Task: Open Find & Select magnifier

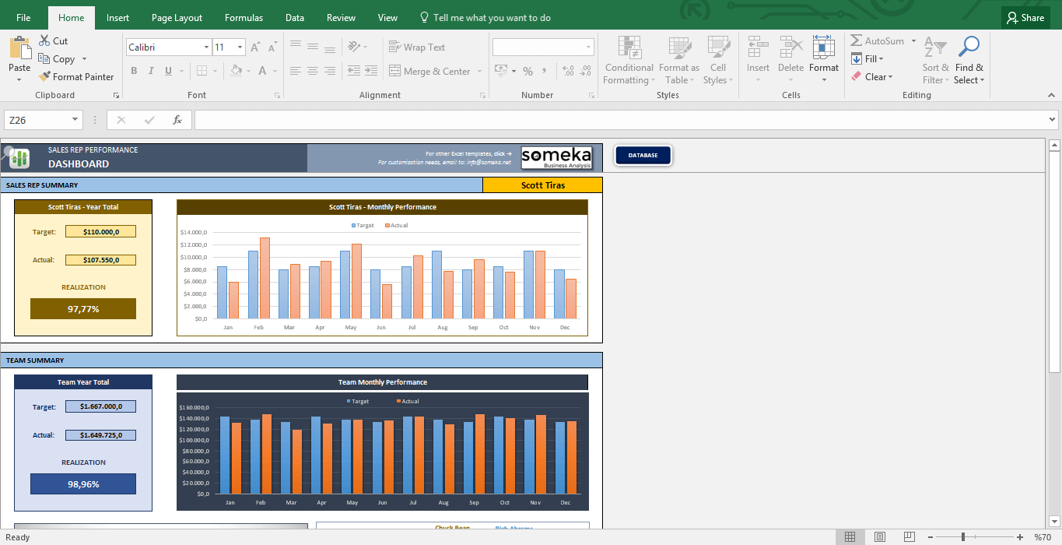Action: point(969,60)
